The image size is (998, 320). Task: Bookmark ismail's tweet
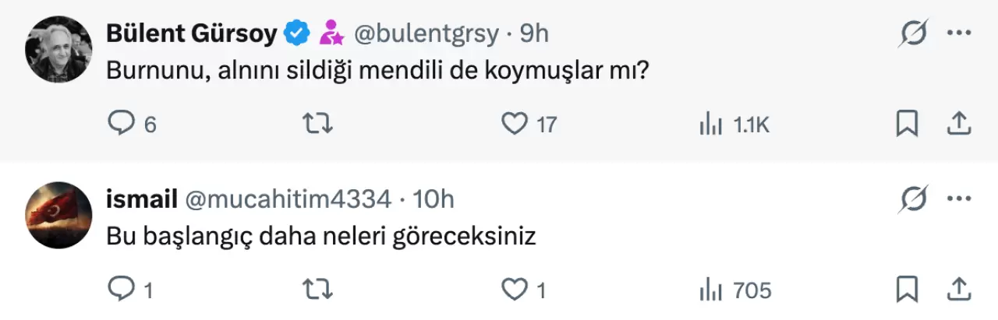coord(907,290)
